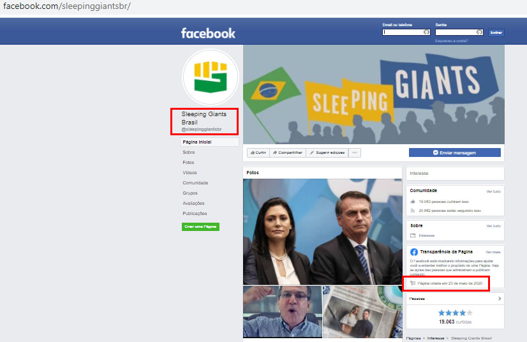Click the Comunidade card heading

(x=423, y=191)
